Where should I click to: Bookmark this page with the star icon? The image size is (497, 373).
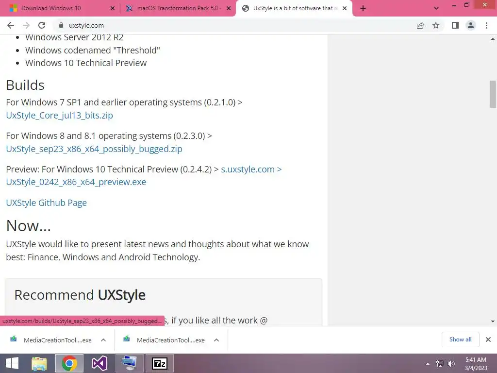point(436,25)
